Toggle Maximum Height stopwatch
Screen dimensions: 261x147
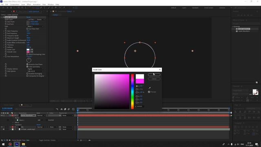pyautogui.click(x=6, y=38)
